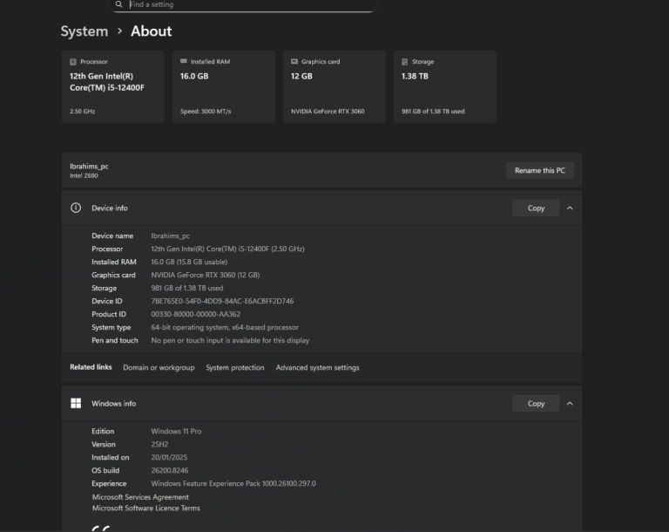This screenshot has height=532, width=669.
Task: Open System protection settings
Action: tap(234, 368)
